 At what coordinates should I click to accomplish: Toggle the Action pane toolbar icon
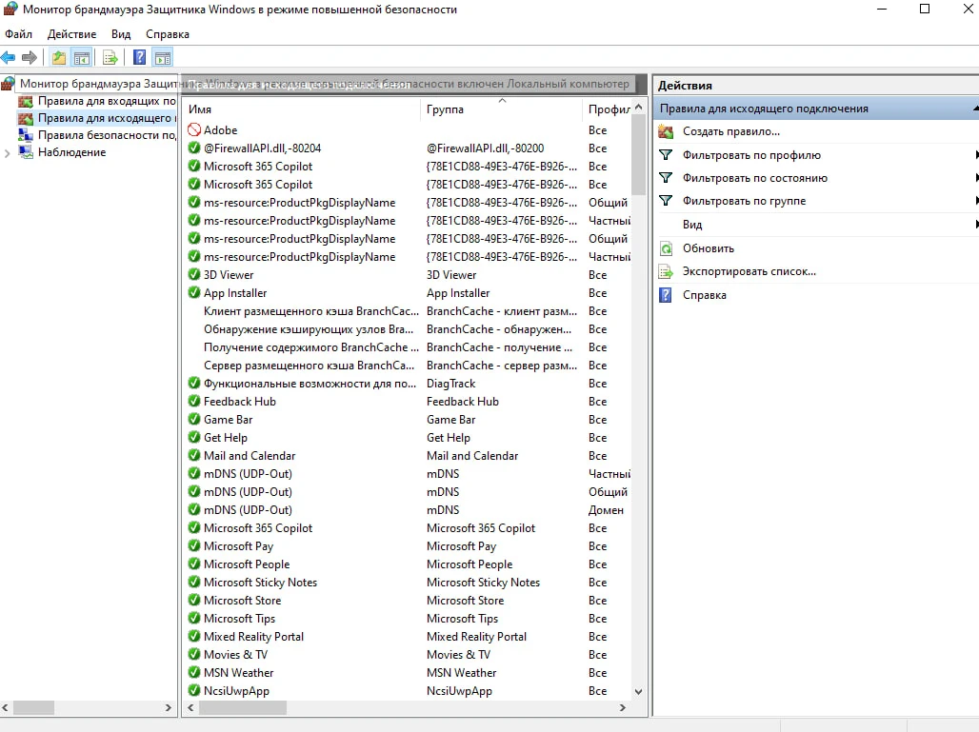pos(163,58)
